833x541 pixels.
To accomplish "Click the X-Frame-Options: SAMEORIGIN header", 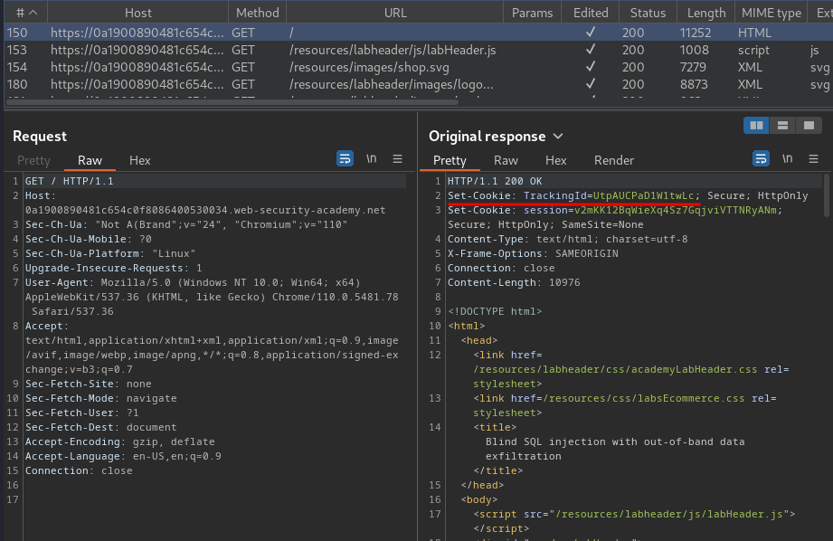I will coord(533,253).
